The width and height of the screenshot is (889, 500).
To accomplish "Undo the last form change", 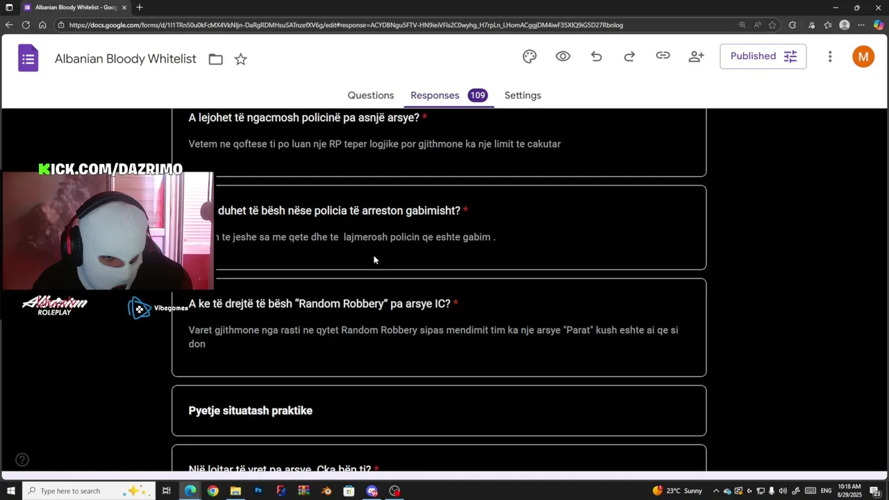I will coord(596,56).
